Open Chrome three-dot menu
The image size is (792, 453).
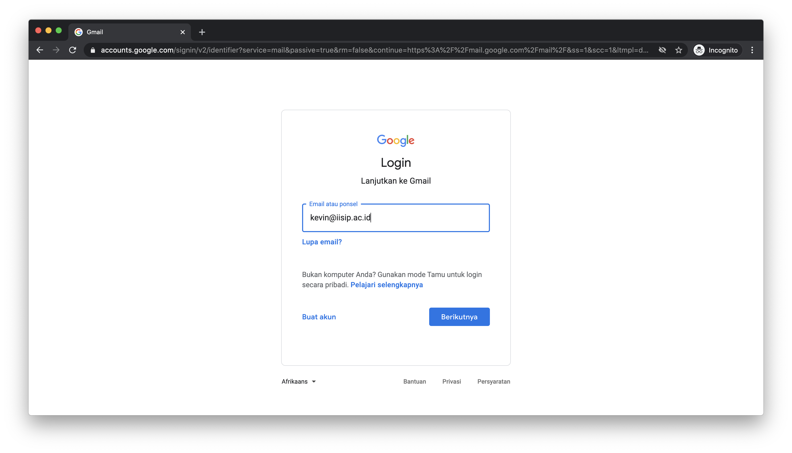tap(752, 50)
